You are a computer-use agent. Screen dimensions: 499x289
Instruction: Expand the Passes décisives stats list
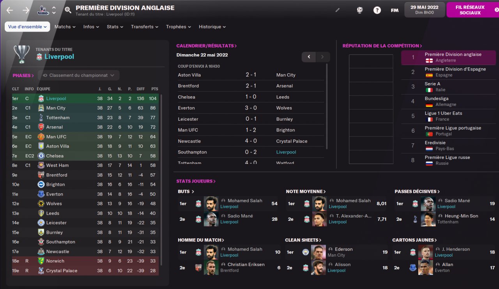coord(417,192)
